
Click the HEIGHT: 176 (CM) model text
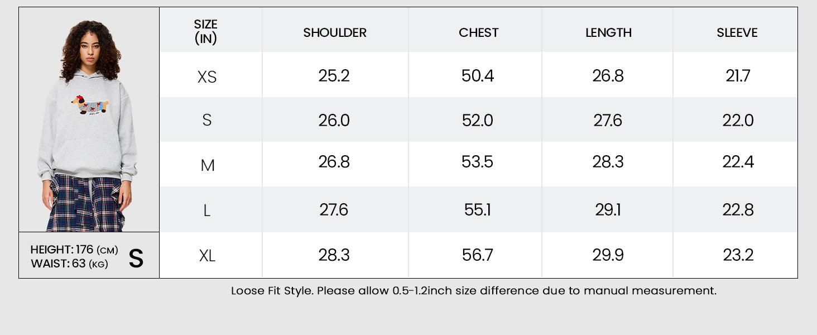(69, 250)
